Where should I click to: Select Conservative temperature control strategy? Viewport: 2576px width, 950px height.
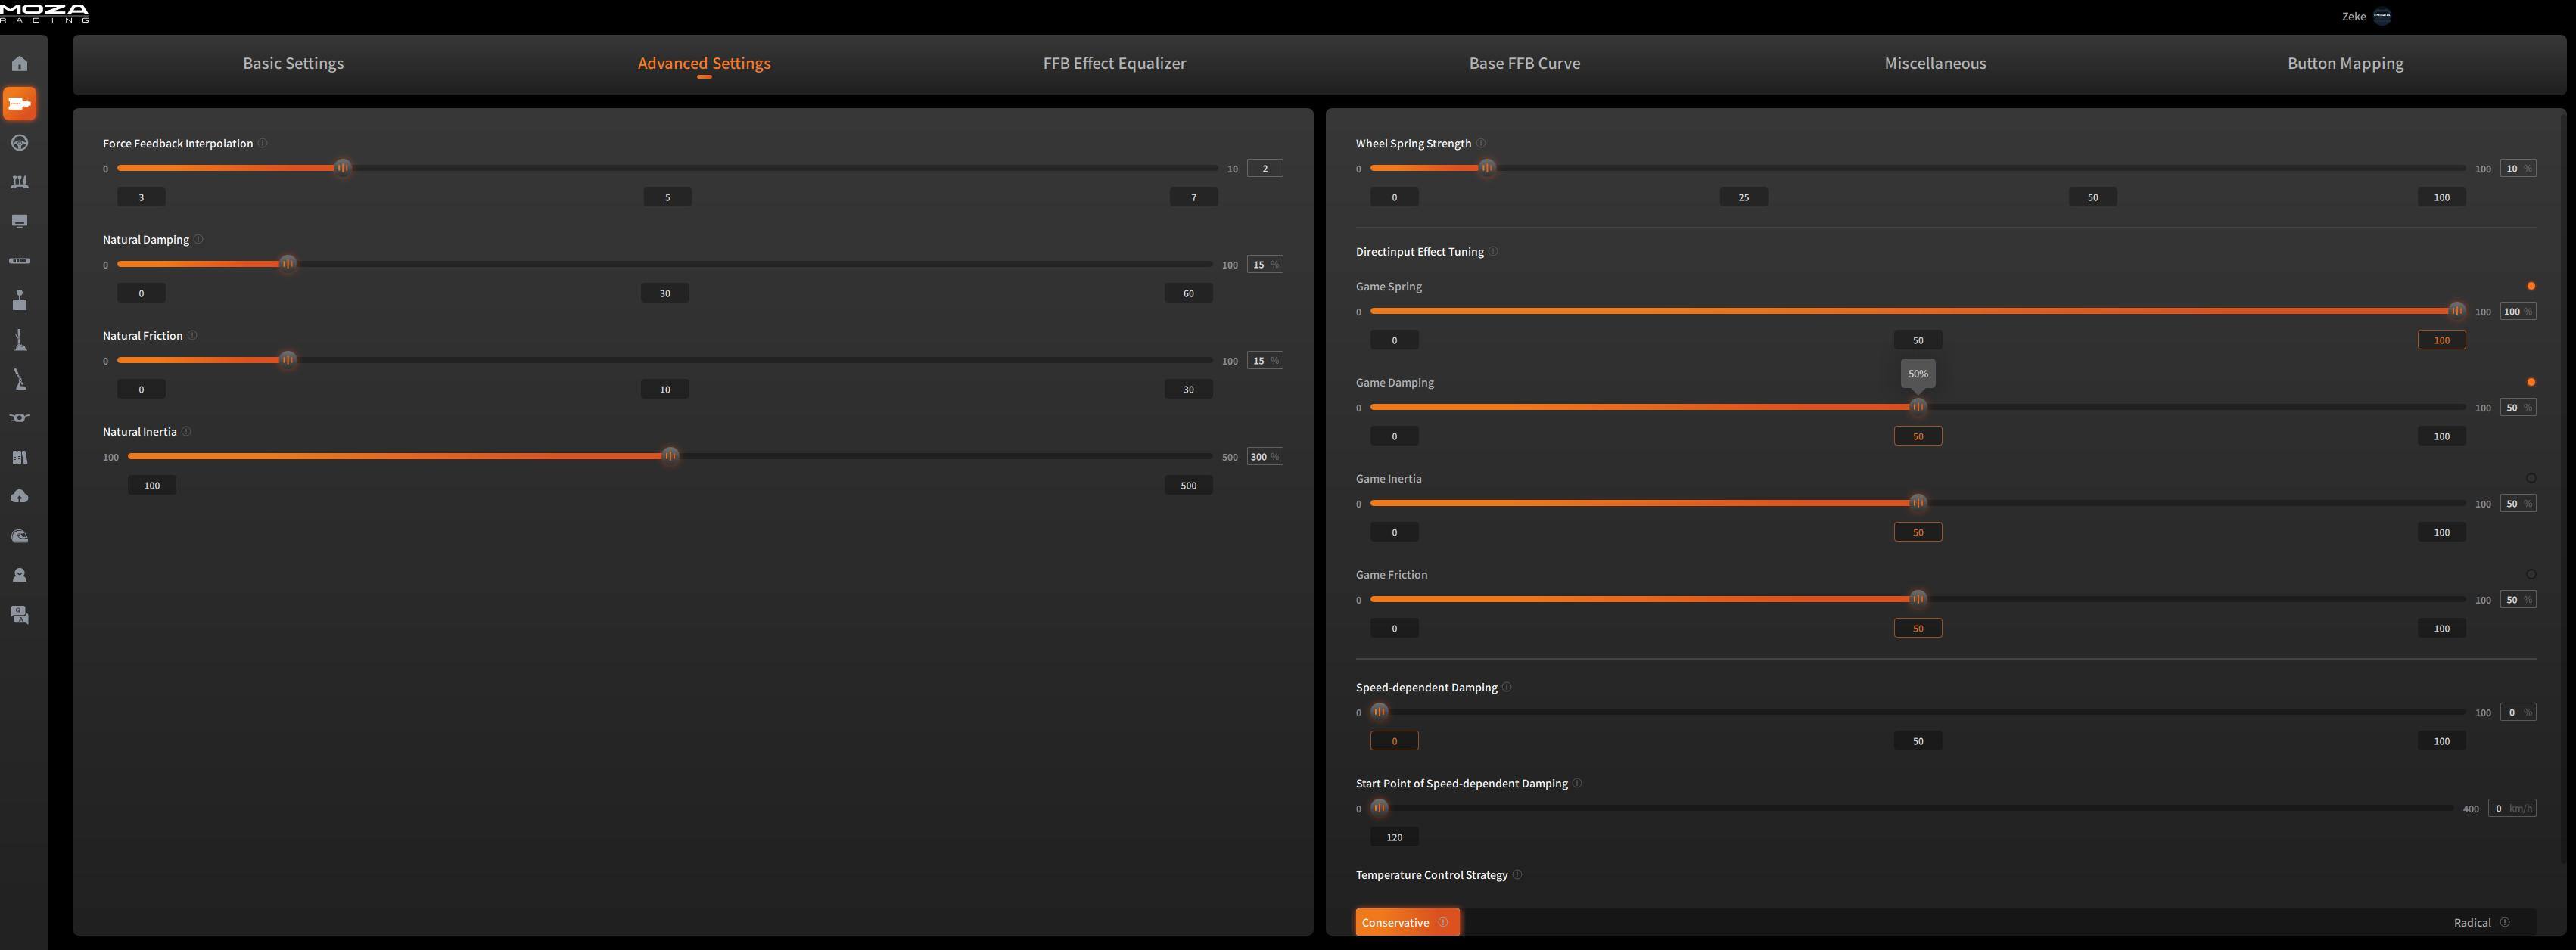(1396, 922)
